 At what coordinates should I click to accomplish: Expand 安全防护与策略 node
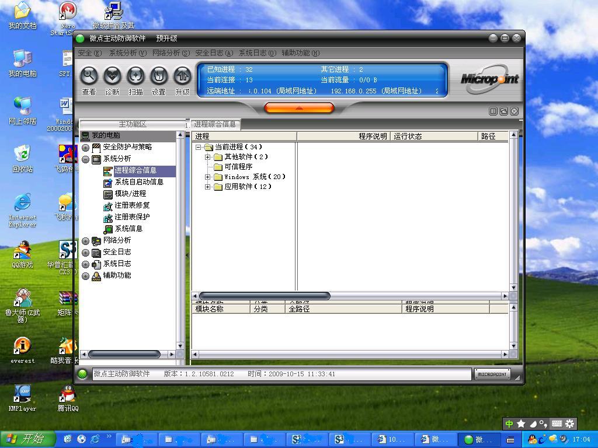[x=85, y=148]
